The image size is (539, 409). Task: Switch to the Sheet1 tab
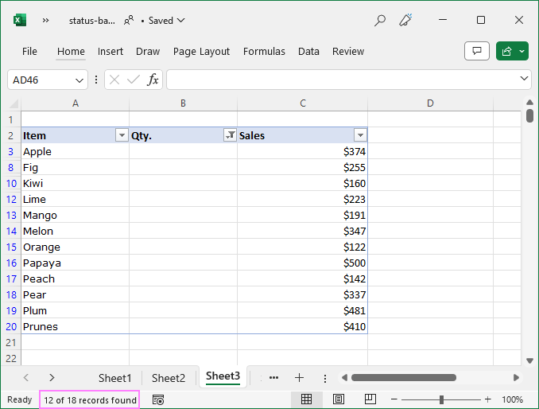tap(114, 378)
